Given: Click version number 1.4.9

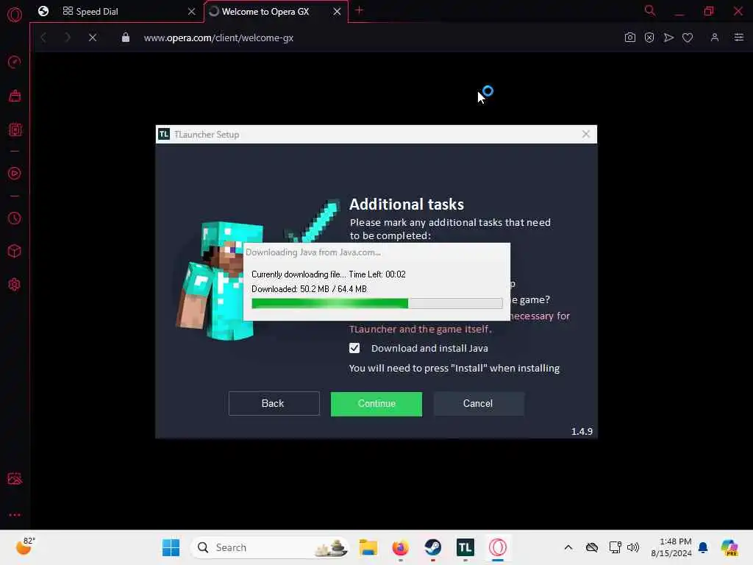Looking at the screenshot, I should (x=582, y=431).
